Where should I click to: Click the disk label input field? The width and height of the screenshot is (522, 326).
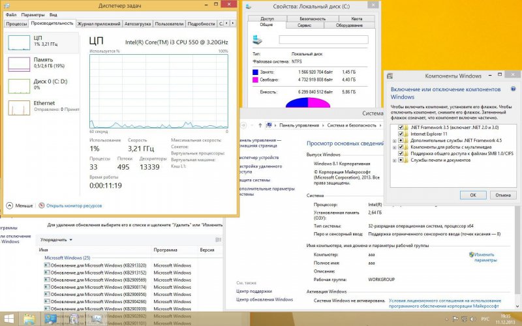324,40
